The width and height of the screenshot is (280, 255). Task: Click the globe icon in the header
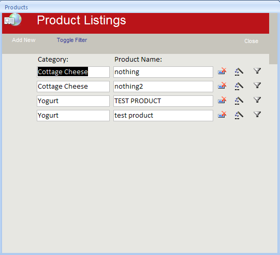pos(13,20)
